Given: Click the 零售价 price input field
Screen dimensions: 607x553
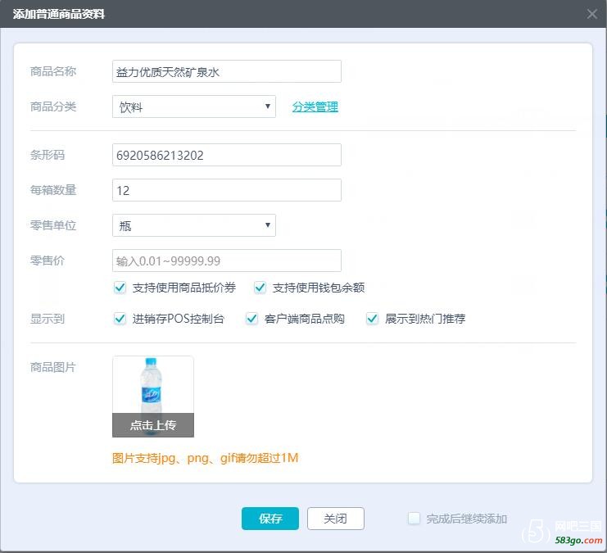Looking at the screenshot, I should click(226, 261).
